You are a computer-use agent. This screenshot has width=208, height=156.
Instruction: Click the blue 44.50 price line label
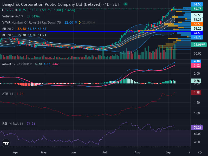click(x=197, y=33)
